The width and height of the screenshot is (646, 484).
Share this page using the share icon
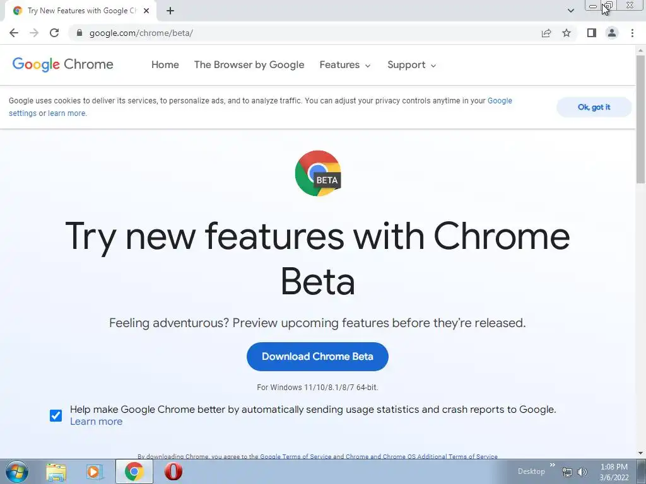546,33
